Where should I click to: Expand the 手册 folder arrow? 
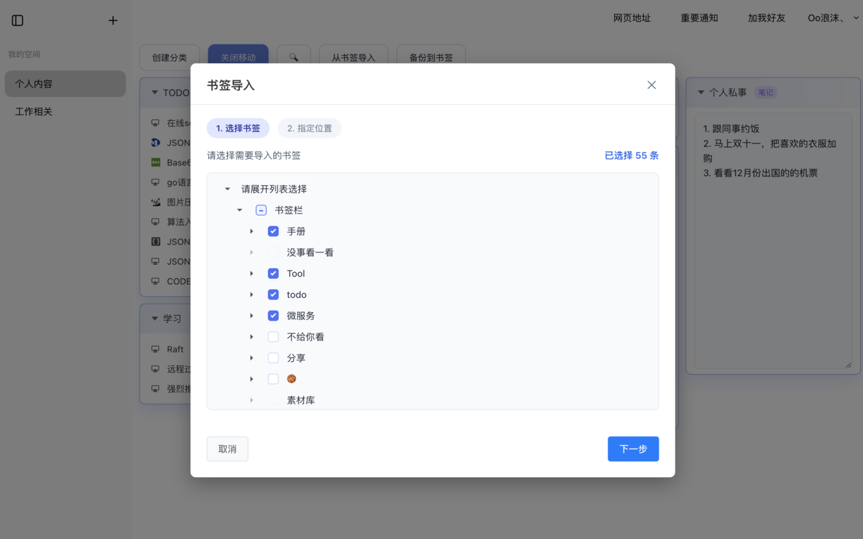pyautogui.click(x=252, y=231)
